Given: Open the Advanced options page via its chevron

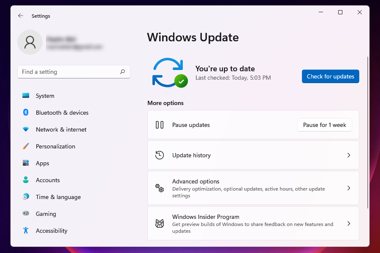Looking at the screenshot, I should click(349, 188).
